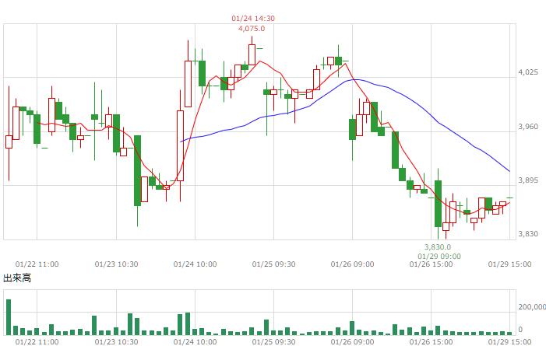
Task: Click the 01/24 14:30 high timestamp label
Action: point(253,19)
